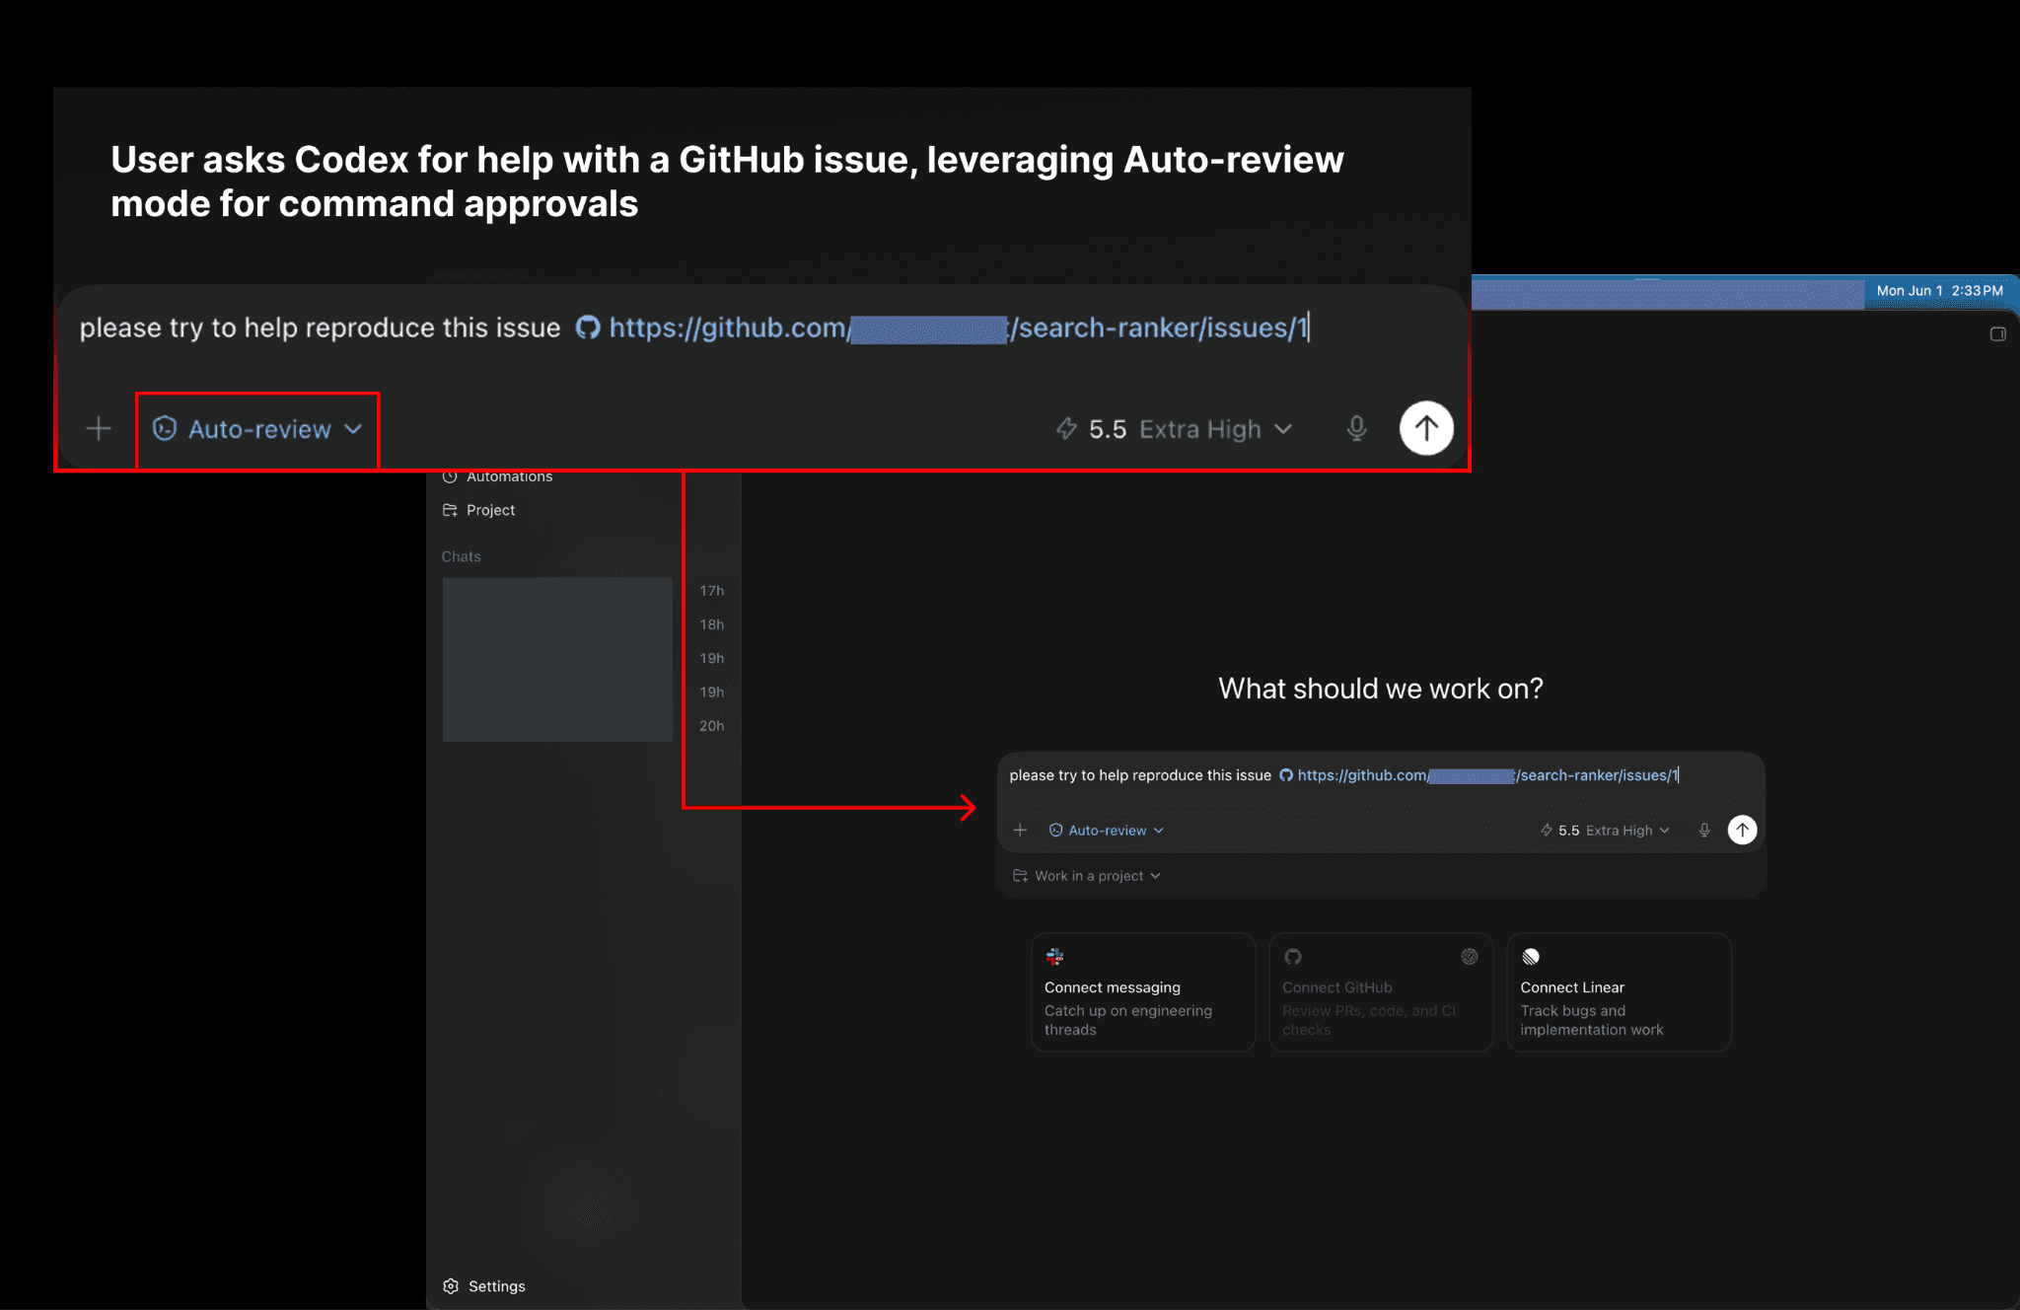This screenshot has width=2020, height=1310.
Task: Open Settings at the sidebar bottom
Action: (496, 1286)
